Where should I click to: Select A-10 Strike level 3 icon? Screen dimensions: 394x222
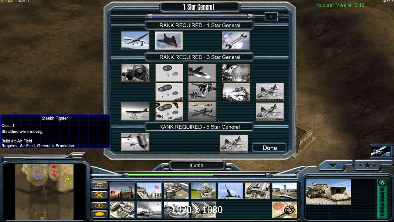[202, 111]
